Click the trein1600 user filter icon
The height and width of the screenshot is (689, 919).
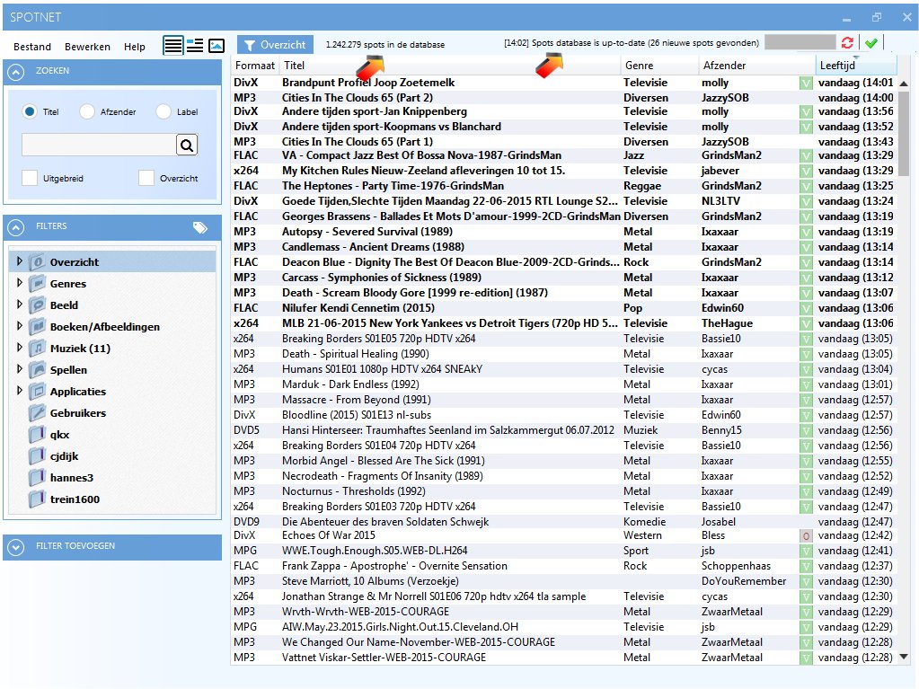coord(38,499)
